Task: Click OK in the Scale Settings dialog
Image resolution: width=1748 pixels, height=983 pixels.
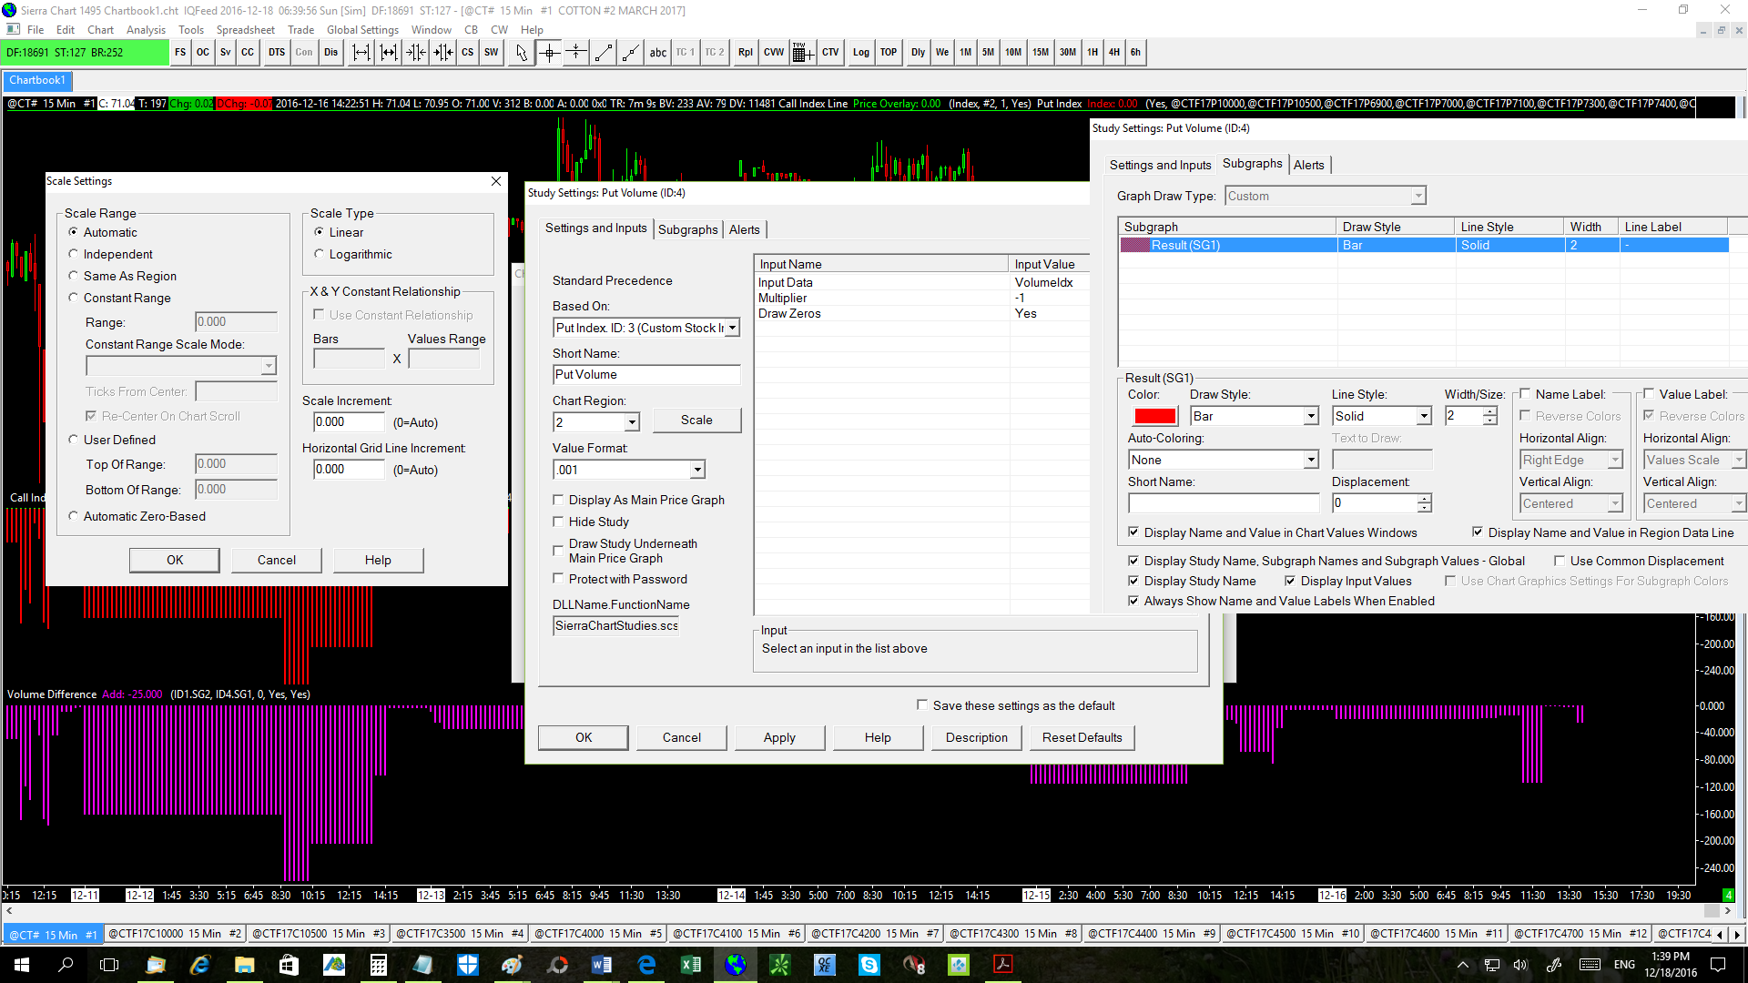Action: [175, 560]
